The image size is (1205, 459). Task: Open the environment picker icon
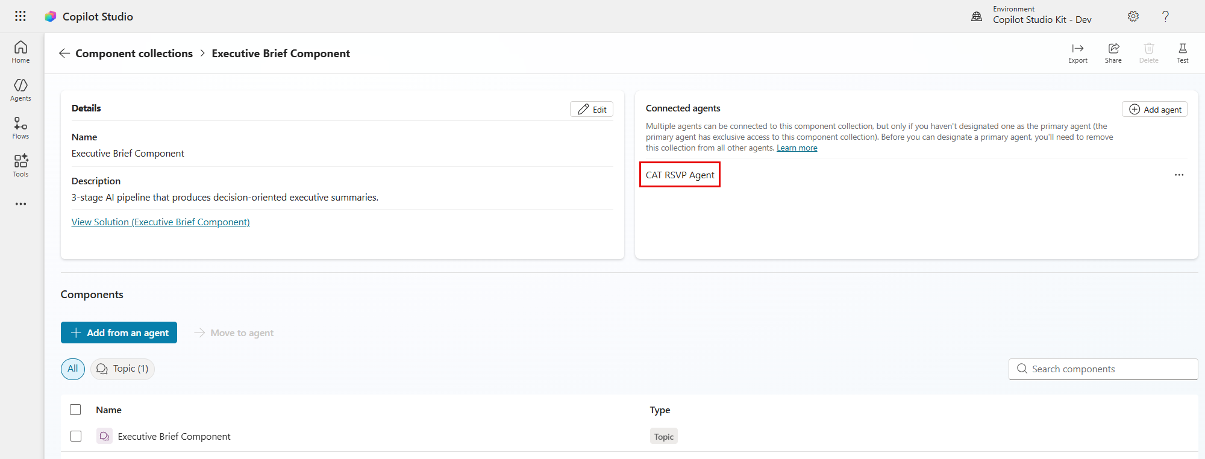click(977, 16)
